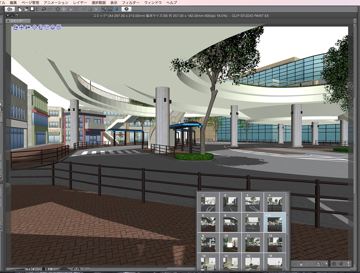Click the Scale/Rotate transform icon
The width and height of the screenshot is (360, 273).
pos(64,9)
